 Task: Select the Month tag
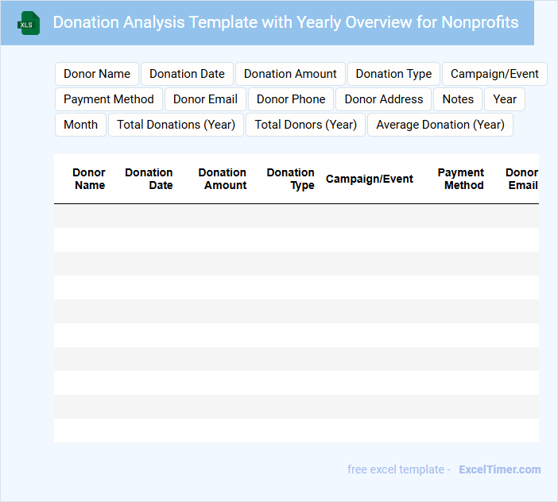[x=81, y=125]
